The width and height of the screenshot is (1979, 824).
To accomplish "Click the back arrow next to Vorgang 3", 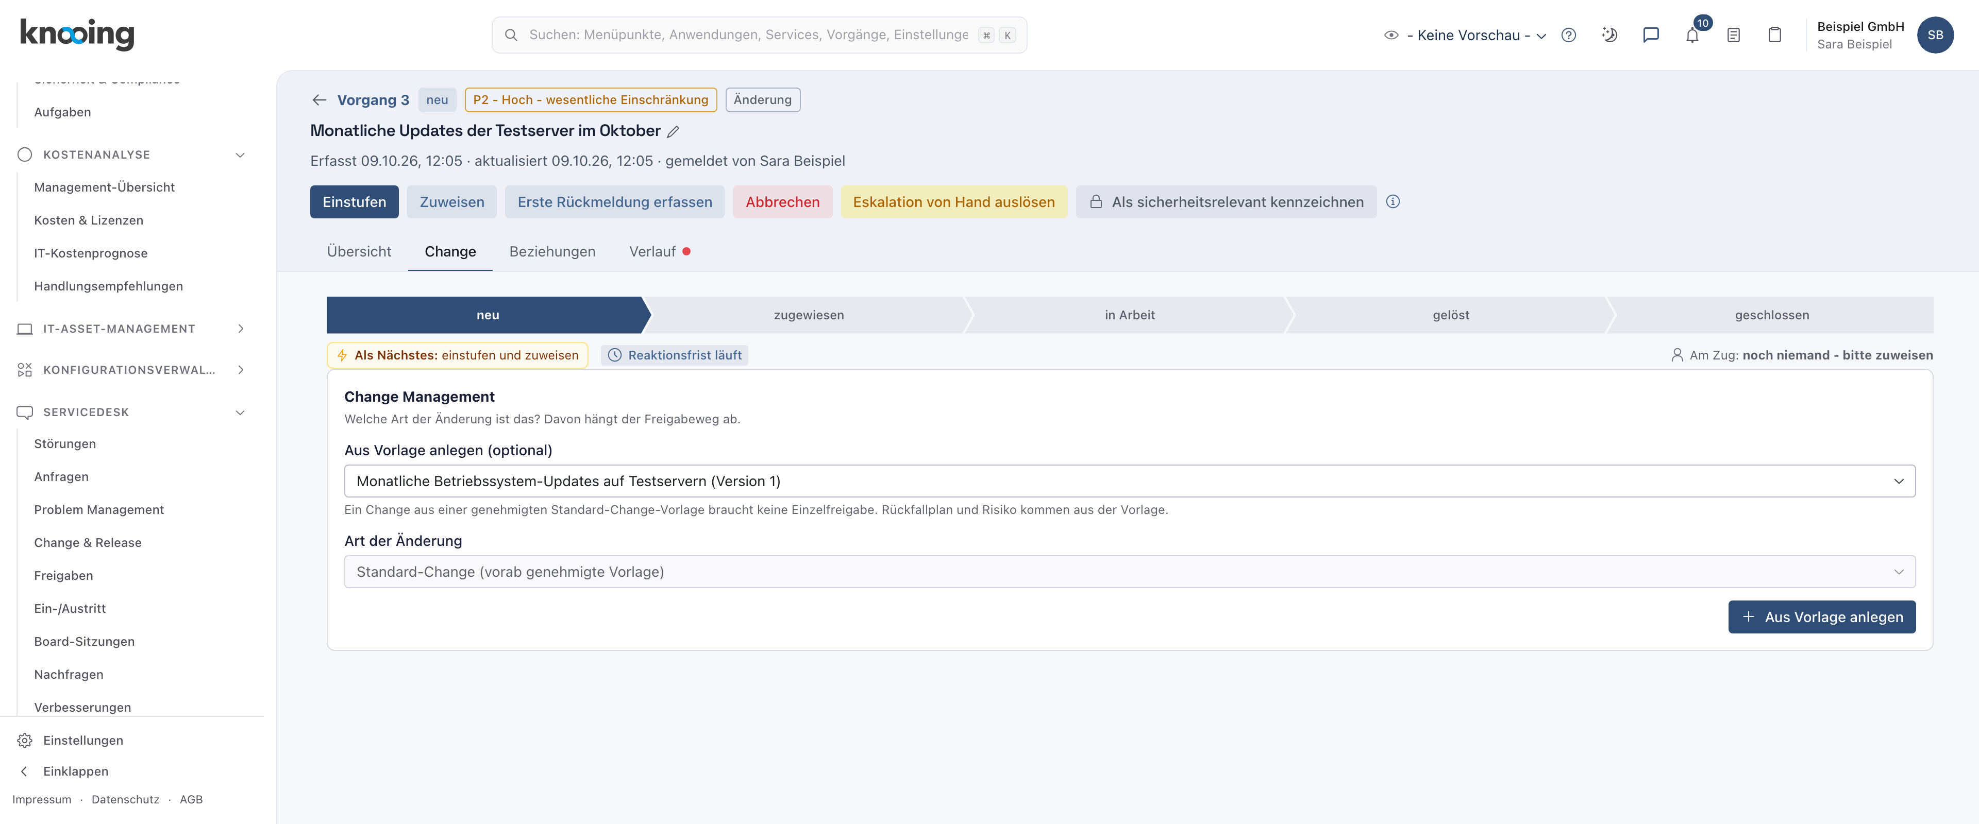I will [320, 100].
